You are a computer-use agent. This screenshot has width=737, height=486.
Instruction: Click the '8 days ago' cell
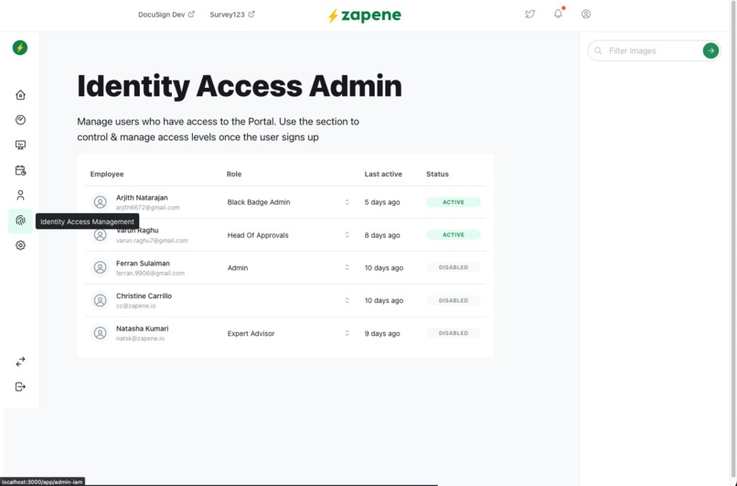coord(382,235)
